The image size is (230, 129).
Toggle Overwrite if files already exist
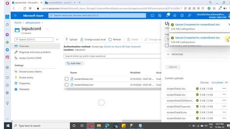(167, 46)
